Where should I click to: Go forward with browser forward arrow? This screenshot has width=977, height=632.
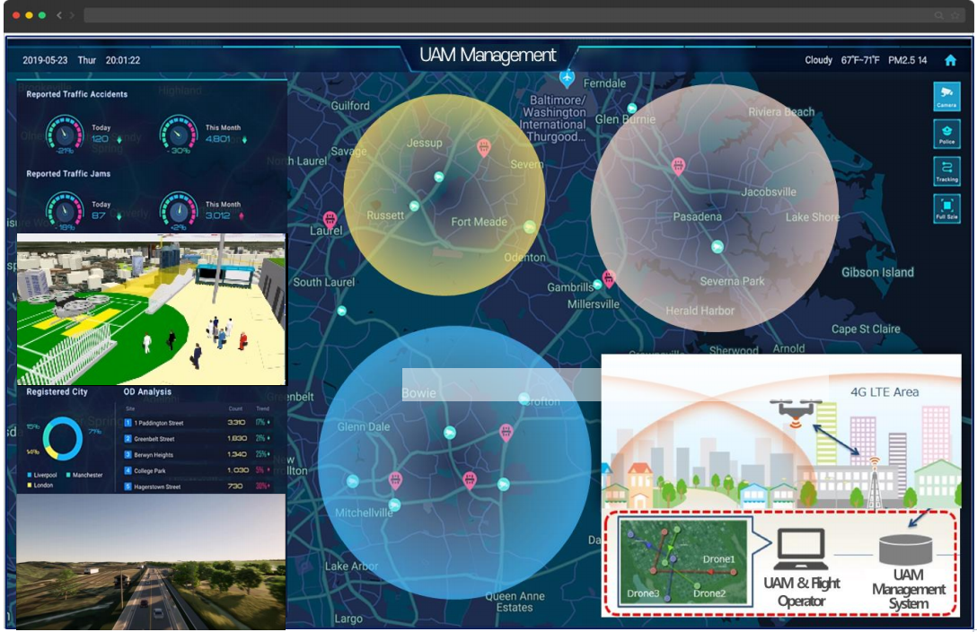coord(72,15)
